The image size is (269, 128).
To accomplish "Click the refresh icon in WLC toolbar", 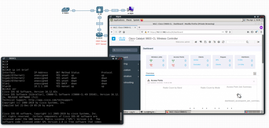I will coord(223,42).
